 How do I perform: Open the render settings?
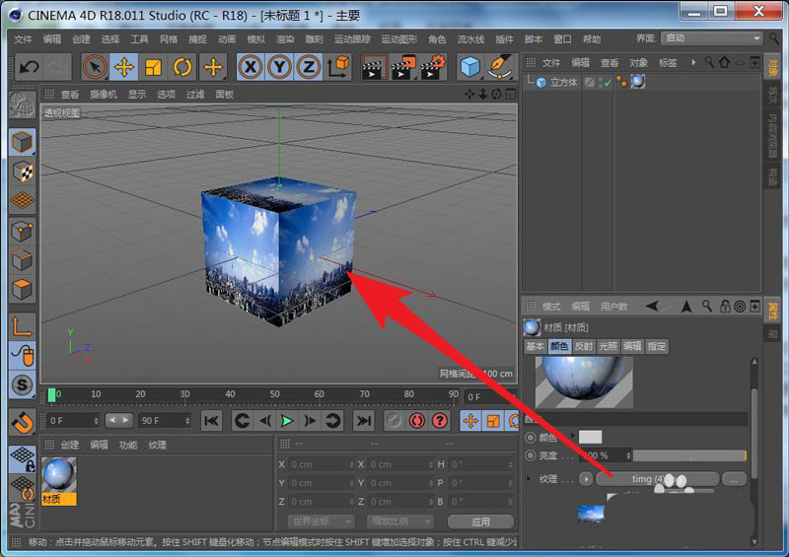433,67
